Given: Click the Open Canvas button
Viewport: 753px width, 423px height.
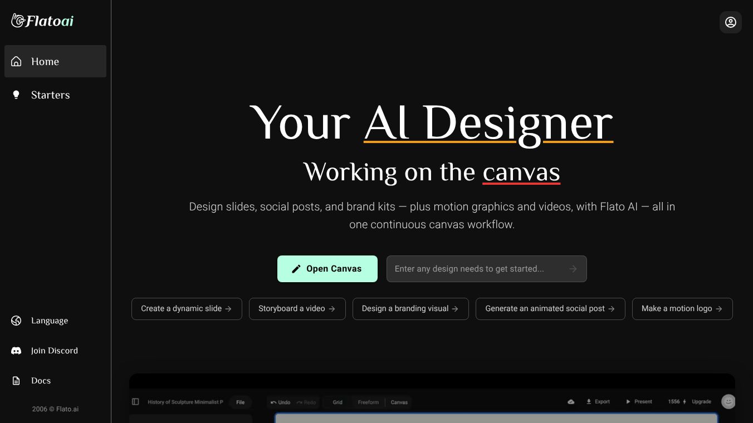Looking at the screenshot, I should click(x=327, y=269).
